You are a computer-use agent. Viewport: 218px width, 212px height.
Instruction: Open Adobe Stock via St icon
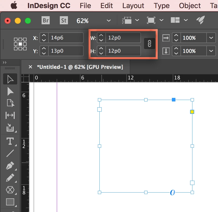click(x=64, y=20)
